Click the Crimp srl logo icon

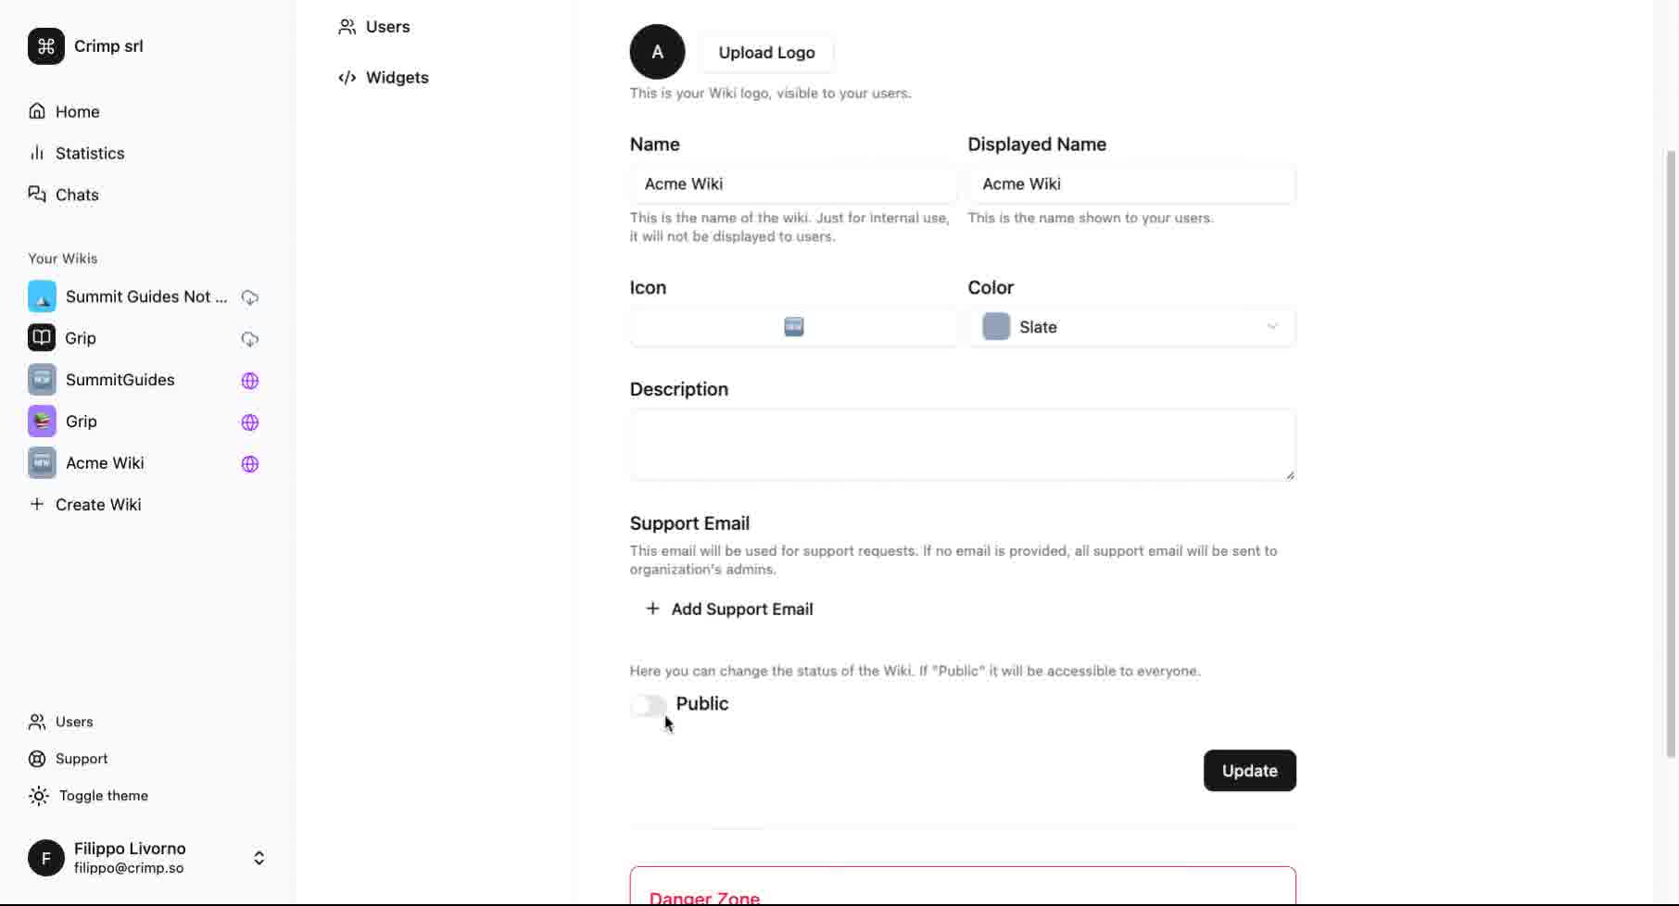click(45, 46)
